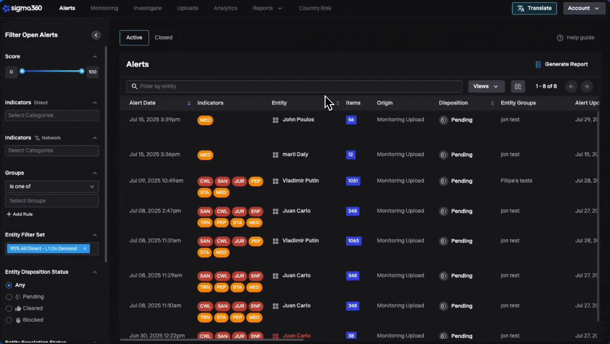This screenshot has height=344, width=610.
Task: Remove the 90% All Direct filter chip
Action: (85, 249)
